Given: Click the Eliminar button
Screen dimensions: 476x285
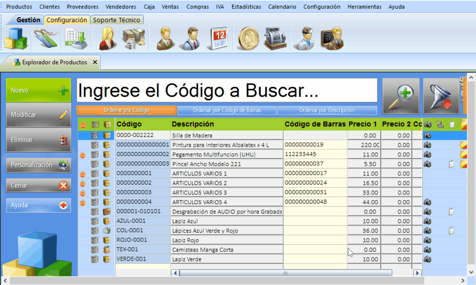Looking at the screenshot, I should [38, 140].
